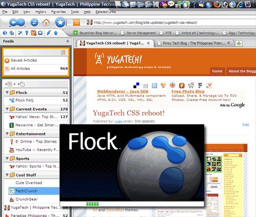Open the add-feed icon in Feeds sidebar

pyautogui.click(x=9, y=84)
